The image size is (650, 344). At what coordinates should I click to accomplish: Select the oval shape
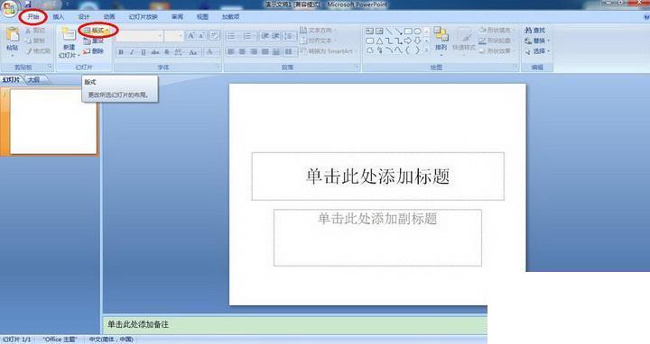(x=417, y=31)
